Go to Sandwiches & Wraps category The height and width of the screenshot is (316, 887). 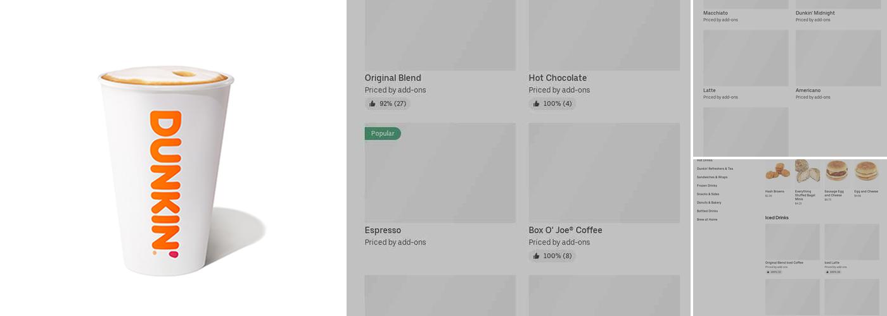(712, 177)
